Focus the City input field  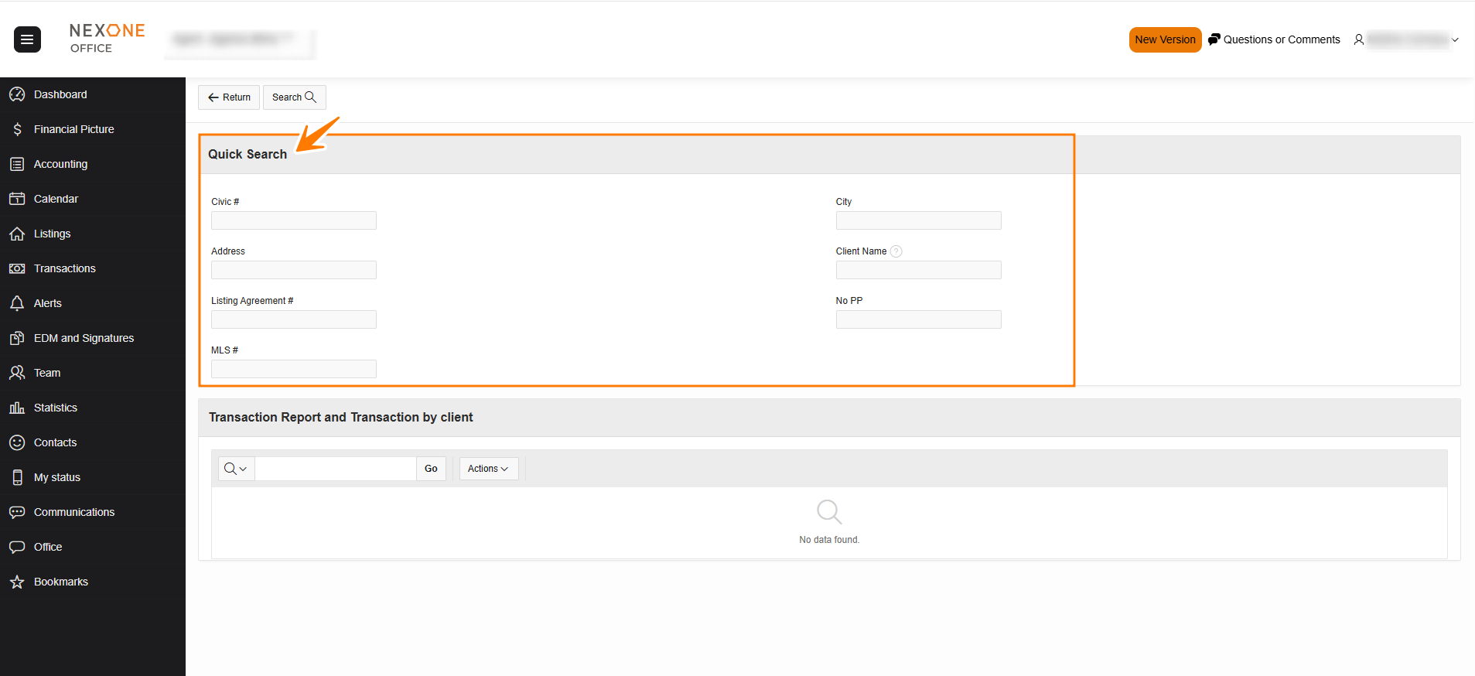point(918,220)
